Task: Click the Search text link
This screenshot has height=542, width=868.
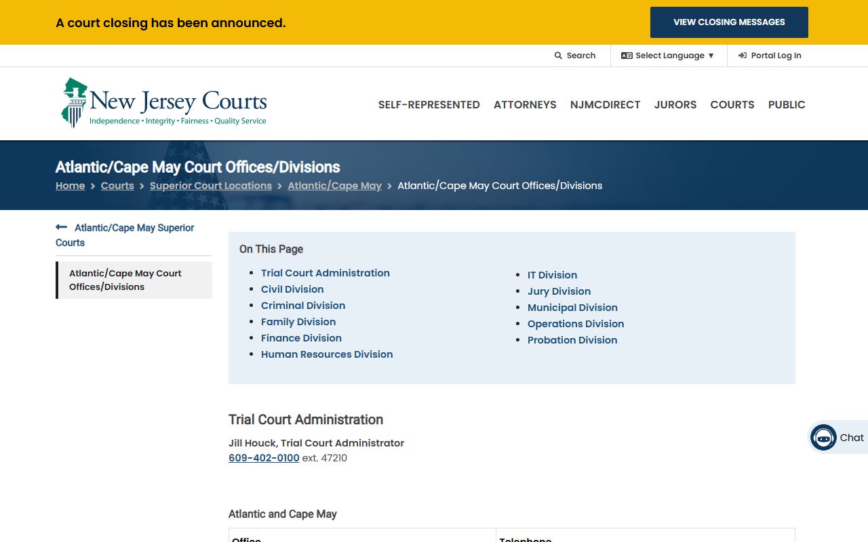Action: pyautogui.click(x=581, y=56)
